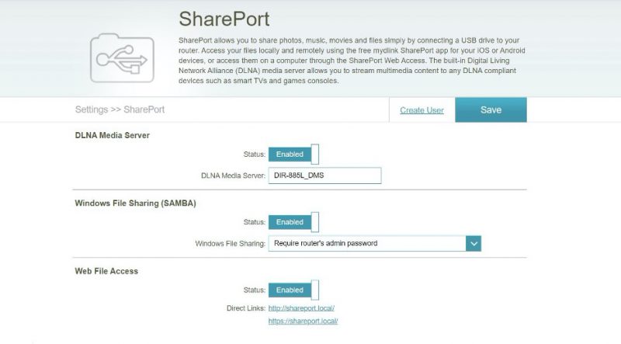Toggle Windows File Sharing SAMBA status switch
The height and width of the screenshot is (344, 621).
(x=293, y=222)
